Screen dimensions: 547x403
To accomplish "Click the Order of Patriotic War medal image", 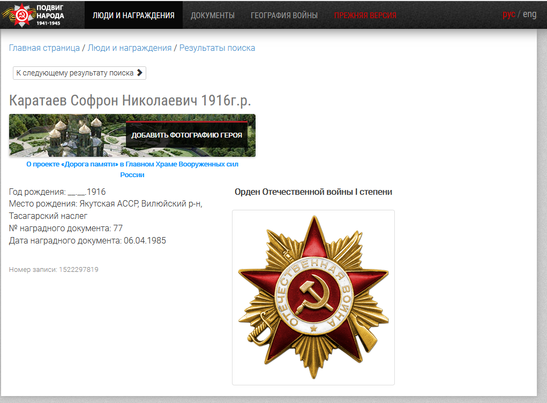I will (x=313, y=298).
